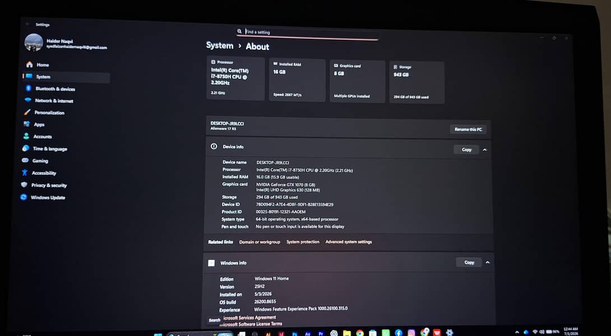Select System in the sidebar
611x336 pixels.
coord(66,77)
